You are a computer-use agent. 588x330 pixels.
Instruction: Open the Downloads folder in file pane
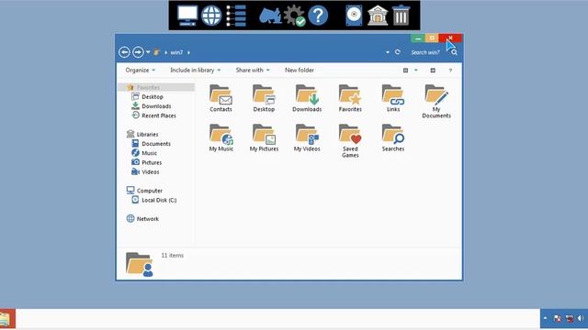307,98
